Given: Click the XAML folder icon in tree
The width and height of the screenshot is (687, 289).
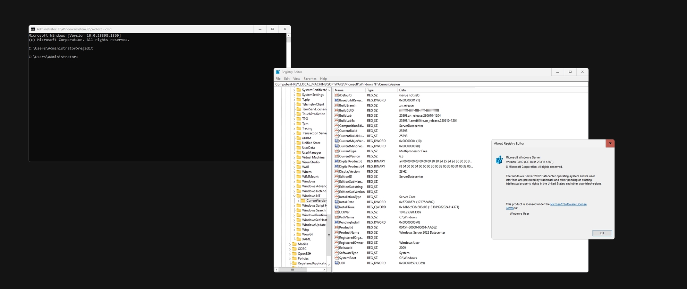Looking at the screenshot, I should (x=298, y=239).
